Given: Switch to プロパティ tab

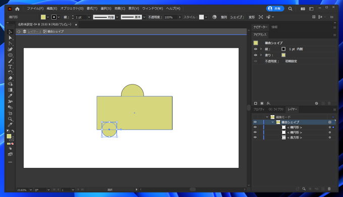Looking at the screenshot, I should tap(259, 110).
